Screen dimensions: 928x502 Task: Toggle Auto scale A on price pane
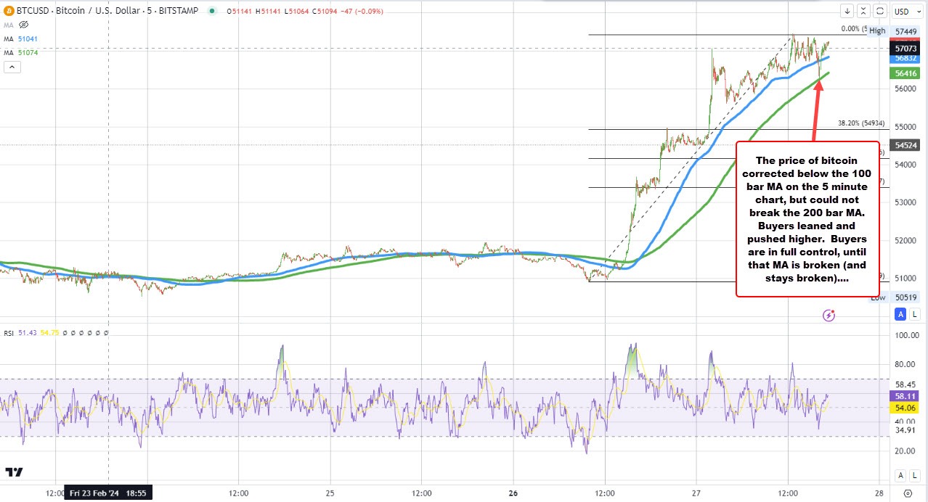(900, 314)
